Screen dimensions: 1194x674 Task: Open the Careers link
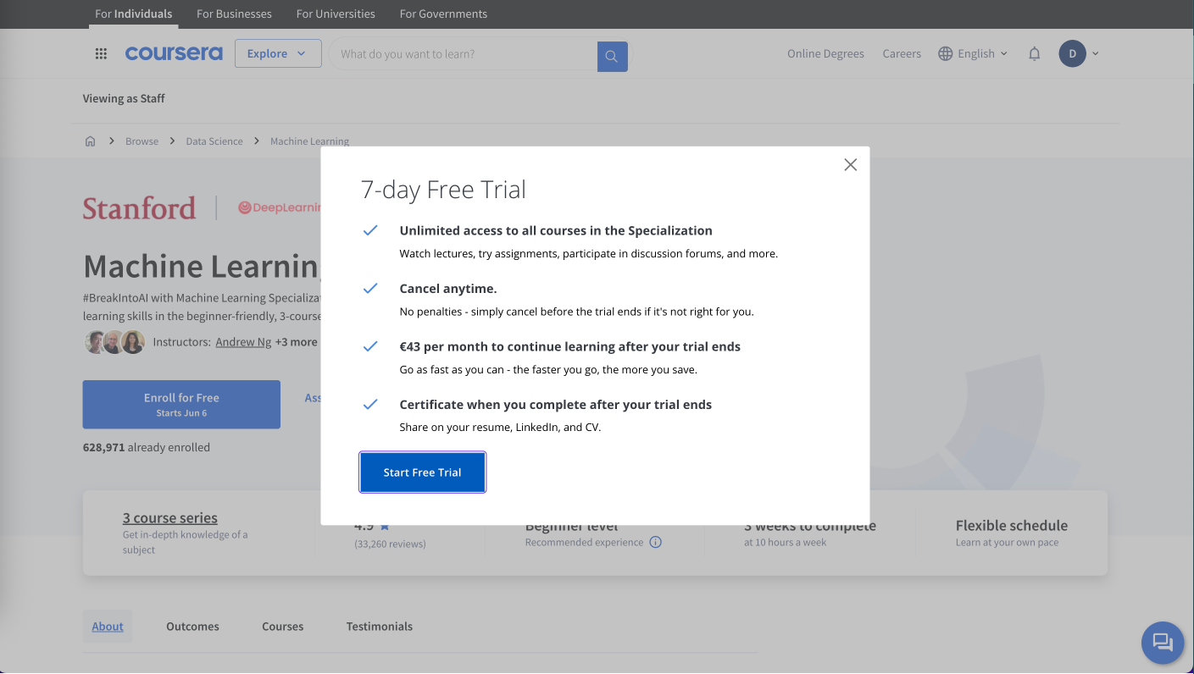tap(902, 53)
